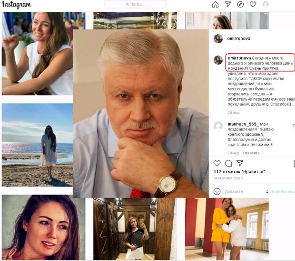Like the post with heart icon
Image resolution: width=295 pixels, height=261 pixels.
(217, 163)
